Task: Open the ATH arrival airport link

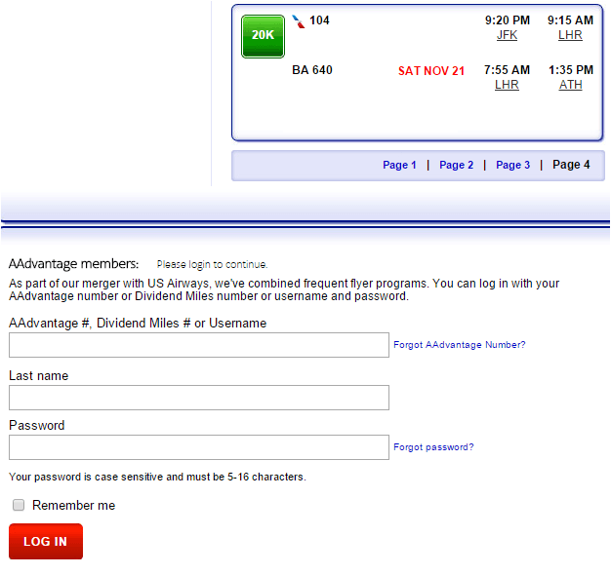Action: (570, 85)
